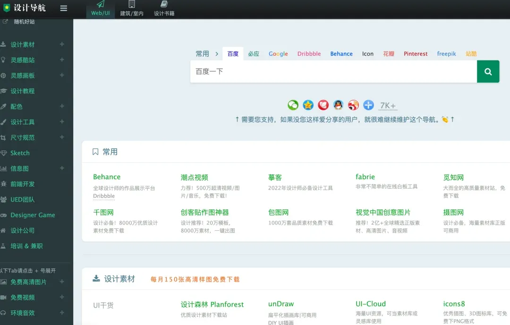Open more share options plus icon
The height and width of the screenshot is (325, 510).
pyautogui.click(x=368, y=105)
